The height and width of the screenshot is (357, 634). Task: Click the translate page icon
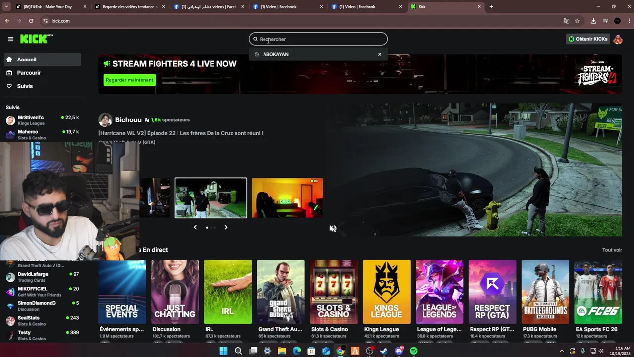[x=566, y=21]
